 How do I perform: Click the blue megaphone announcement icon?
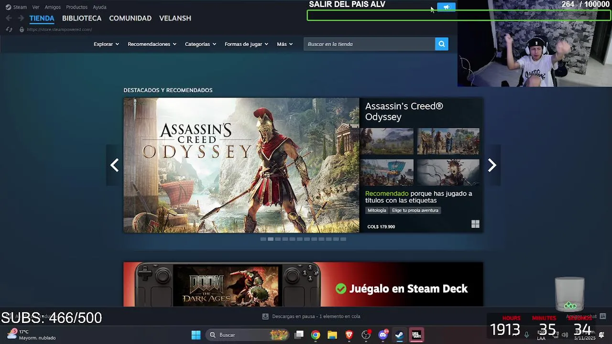[x=447, y=7]
